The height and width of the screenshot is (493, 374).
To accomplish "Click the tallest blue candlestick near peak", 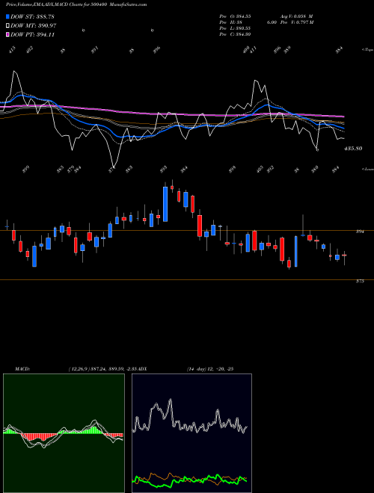I will click(165, 204).
